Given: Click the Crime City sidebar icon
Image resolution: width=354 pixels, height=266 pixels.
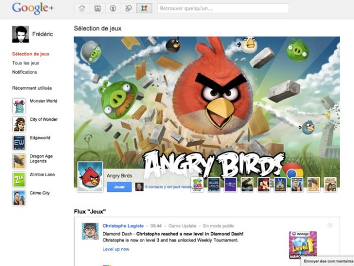Looking at the screenshot, I should 19,198.
